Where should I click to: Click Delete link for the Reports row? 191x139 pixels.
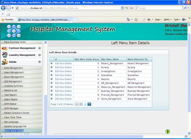pyautogui.click(x=68, y=79)
